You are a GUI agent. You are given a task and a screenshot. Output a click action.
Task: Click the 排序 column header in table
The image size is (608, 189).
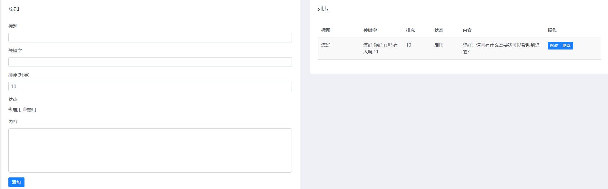coord(410,30)
